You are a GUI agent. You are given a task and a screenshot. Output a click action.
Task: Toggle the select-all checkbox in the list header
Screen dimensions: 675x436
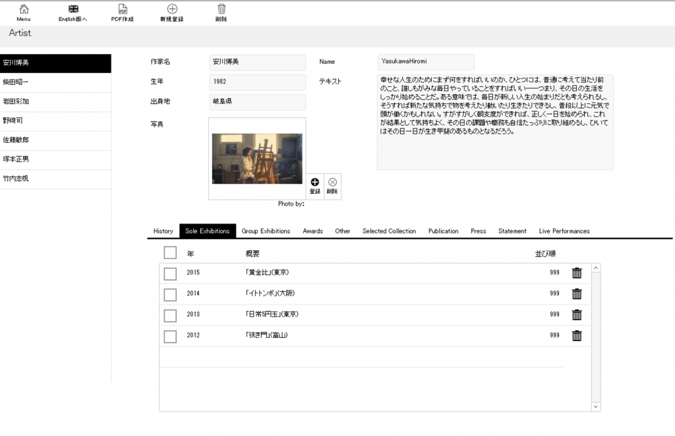point(170,253)
